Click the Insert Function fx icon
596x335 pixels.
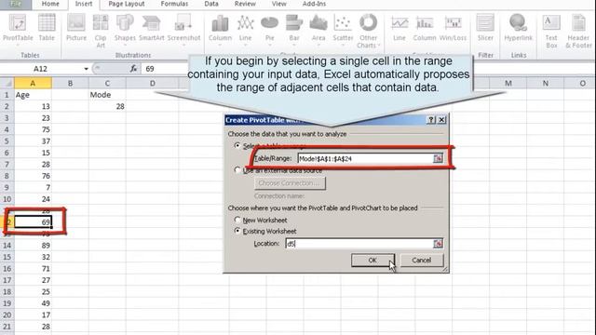(x=133, y=69)
